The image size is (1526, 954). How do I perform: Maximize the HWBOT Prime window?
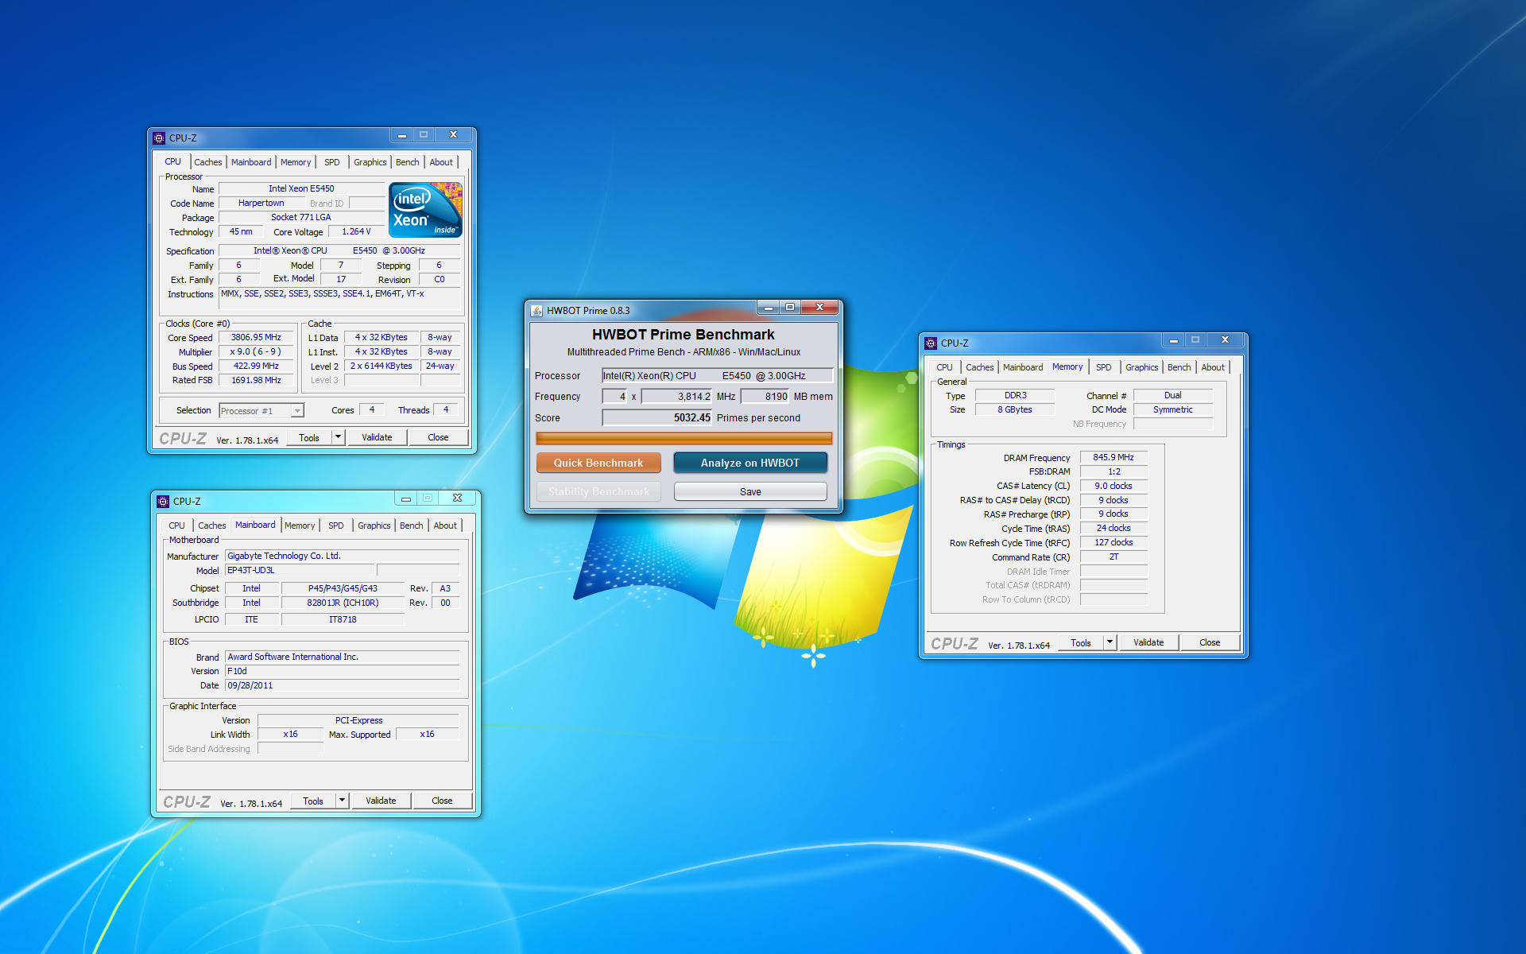(x=790, y=308)
